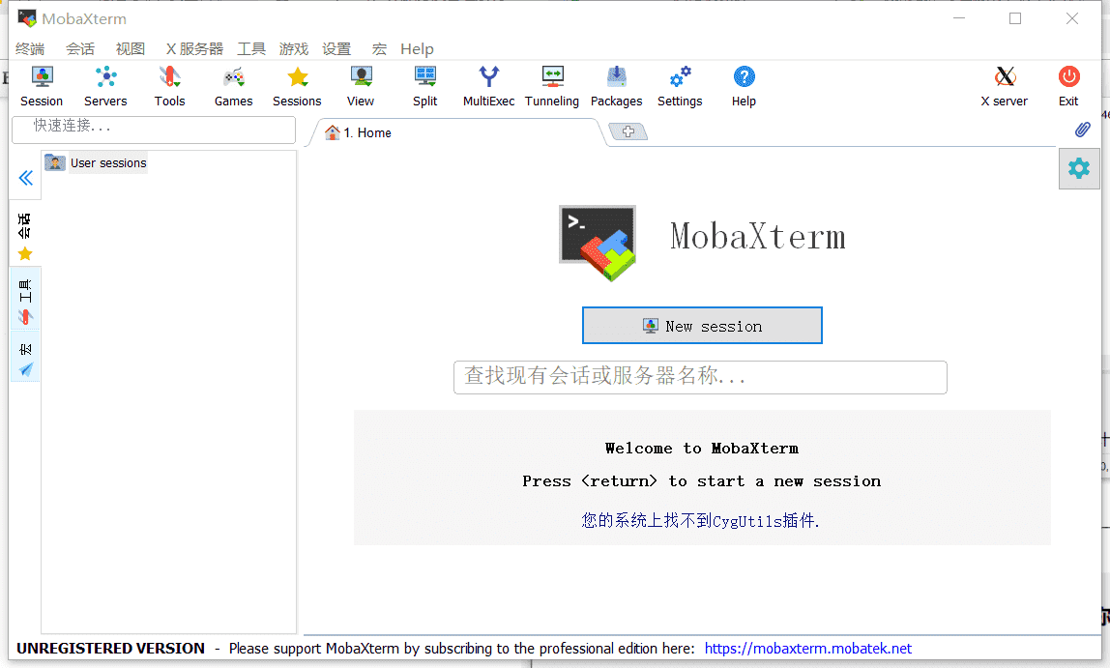Click the paperclip attach icon
Screen dimensions: 1110x668
1082,130
